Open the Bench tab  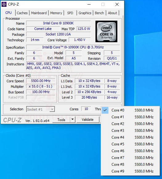tap(99, 13)
